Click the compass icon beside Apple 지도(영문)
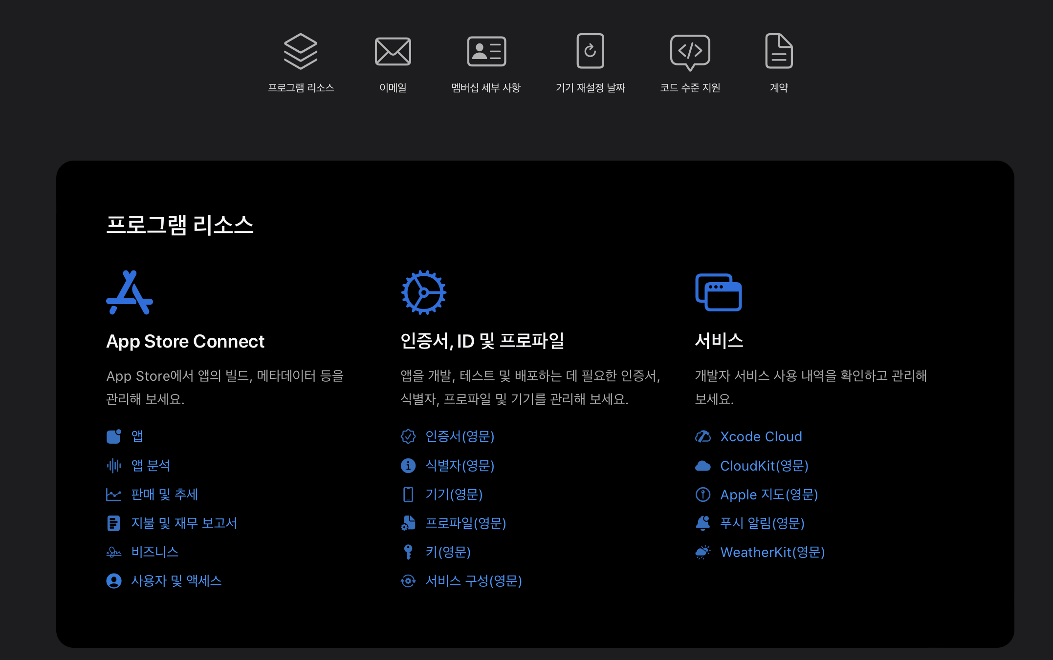This screenshot has width=1053, height=660. pos(703,495)
